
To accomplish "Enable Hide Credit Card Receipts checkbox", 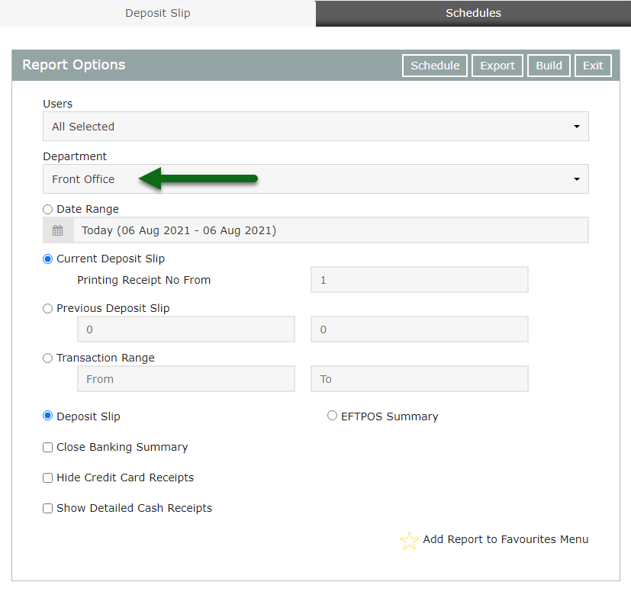I will click(x=47, y=477).
